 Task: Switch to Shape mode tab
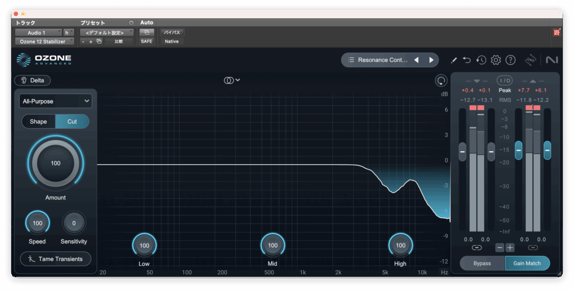click(x=39, y=121)
